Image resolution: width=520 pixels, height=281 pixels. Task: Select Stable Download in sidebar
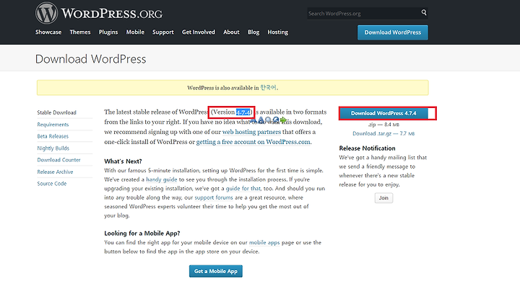pyautogui.click(x=57, y=112)
